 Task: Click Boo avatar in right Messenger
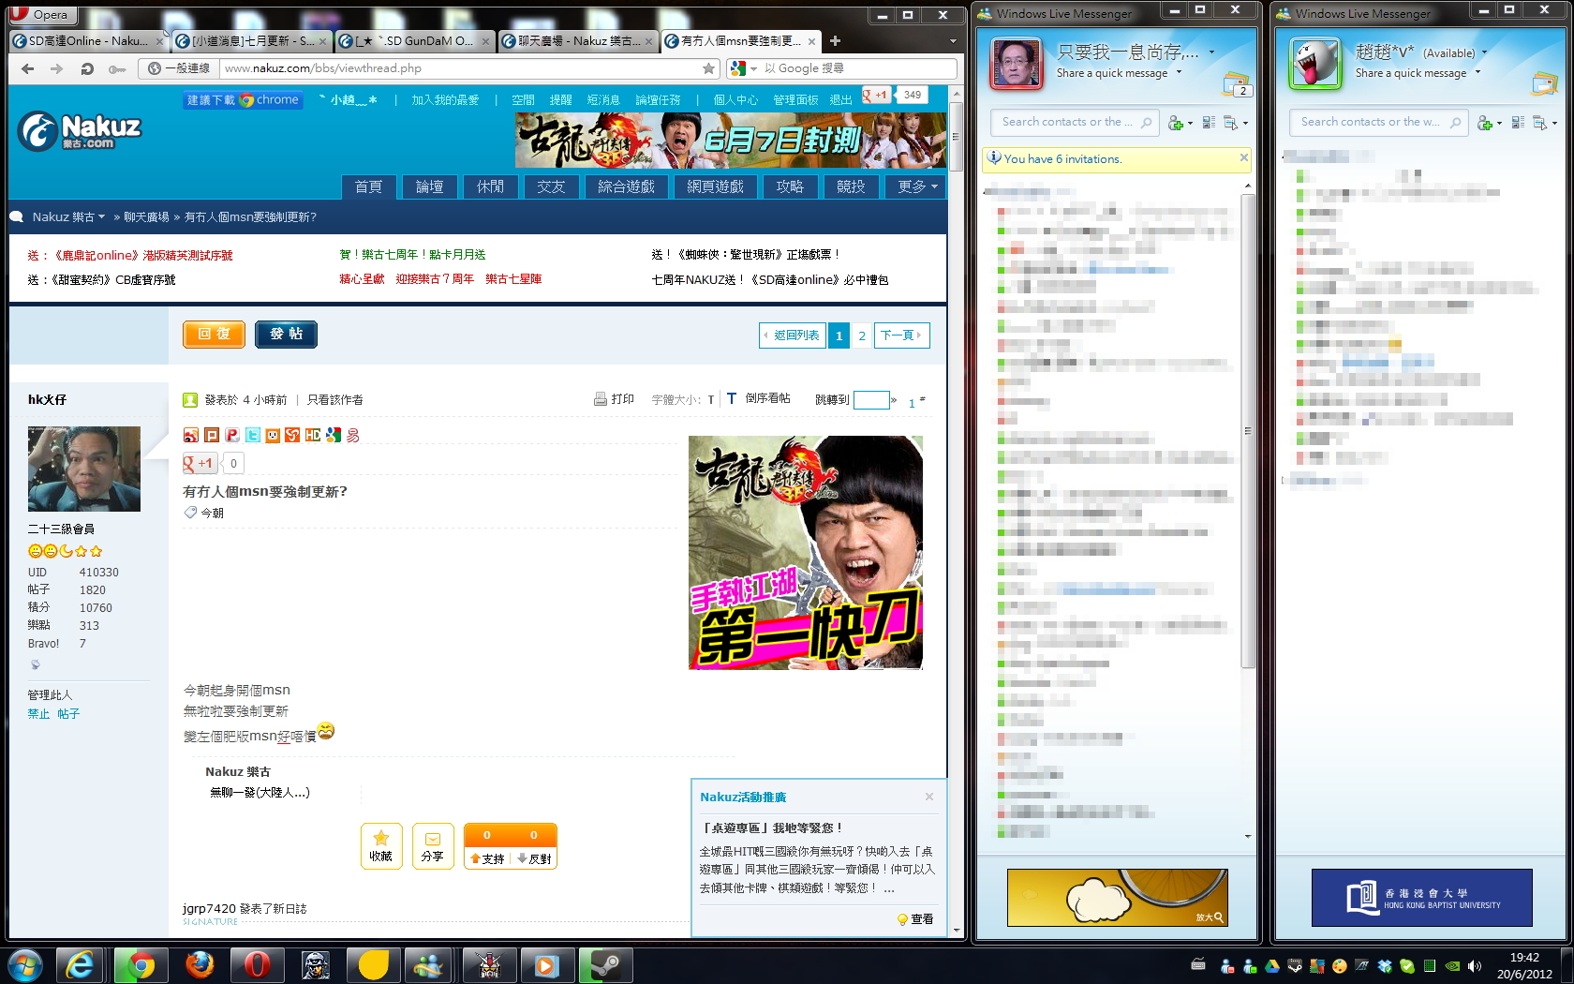1315,64
